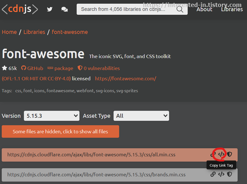Click the cdnjs logo

tap(20, 9)
